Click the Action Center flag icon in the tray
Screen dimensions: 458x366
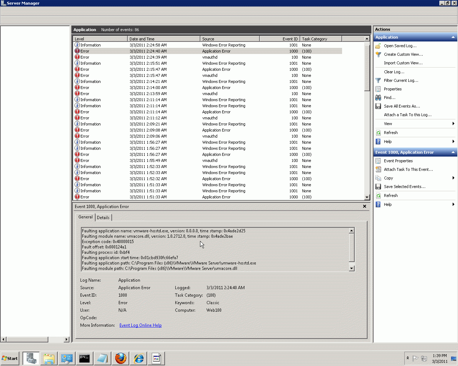415,358
